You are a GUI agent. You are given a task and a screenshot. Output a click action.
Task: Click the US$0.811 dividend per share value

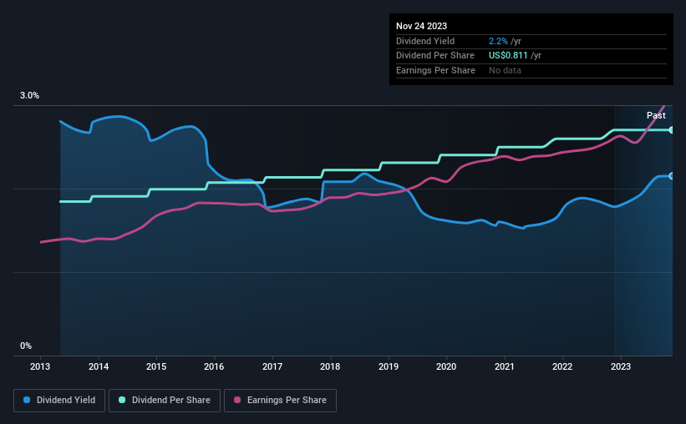508,56
